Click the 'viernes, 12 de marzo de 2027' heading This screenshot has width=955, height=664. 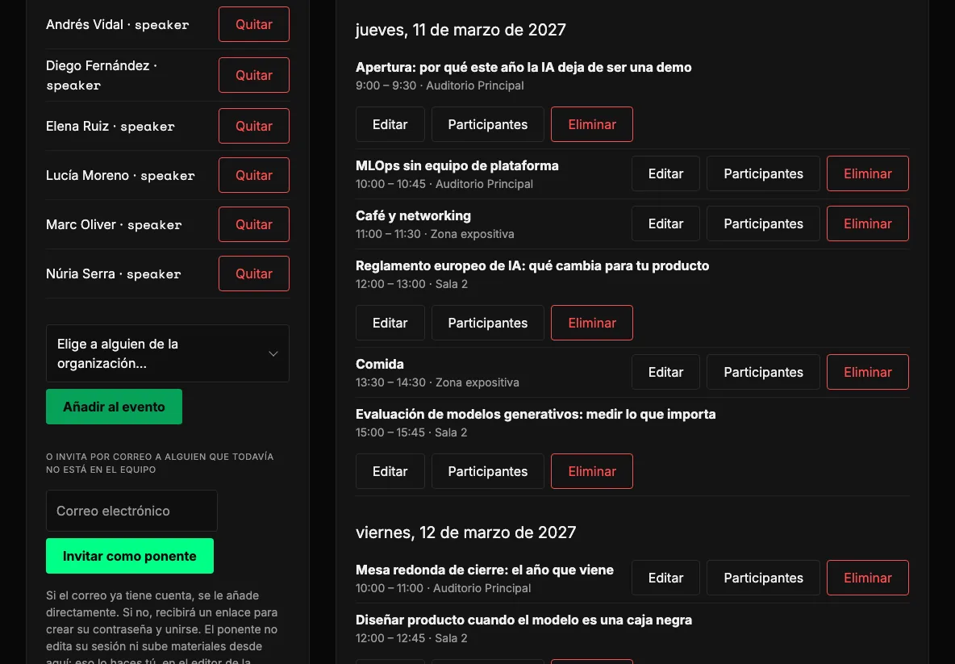[466, 532]
